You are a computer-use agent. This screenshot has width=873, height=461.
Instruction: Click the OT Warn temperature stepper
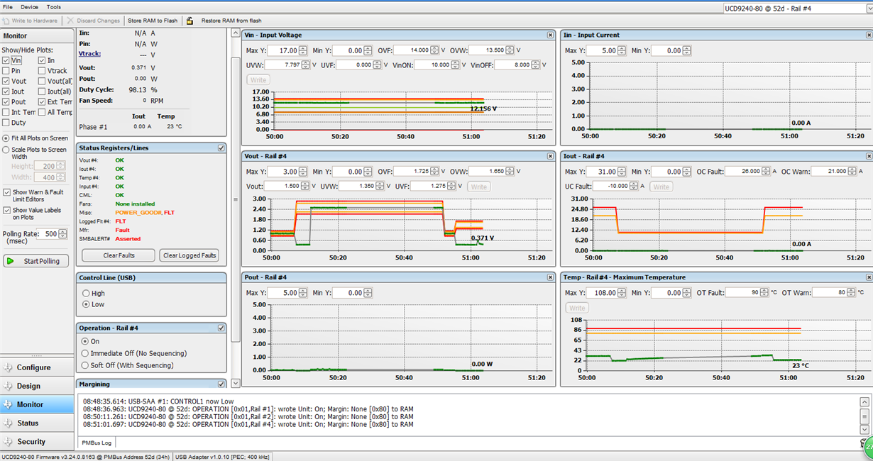coord(851,293)
